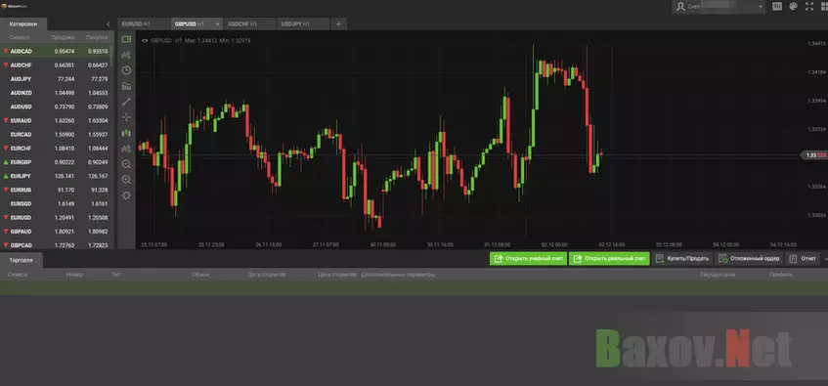Switch to the USDJPY H1 chart tab

[303, 23]
